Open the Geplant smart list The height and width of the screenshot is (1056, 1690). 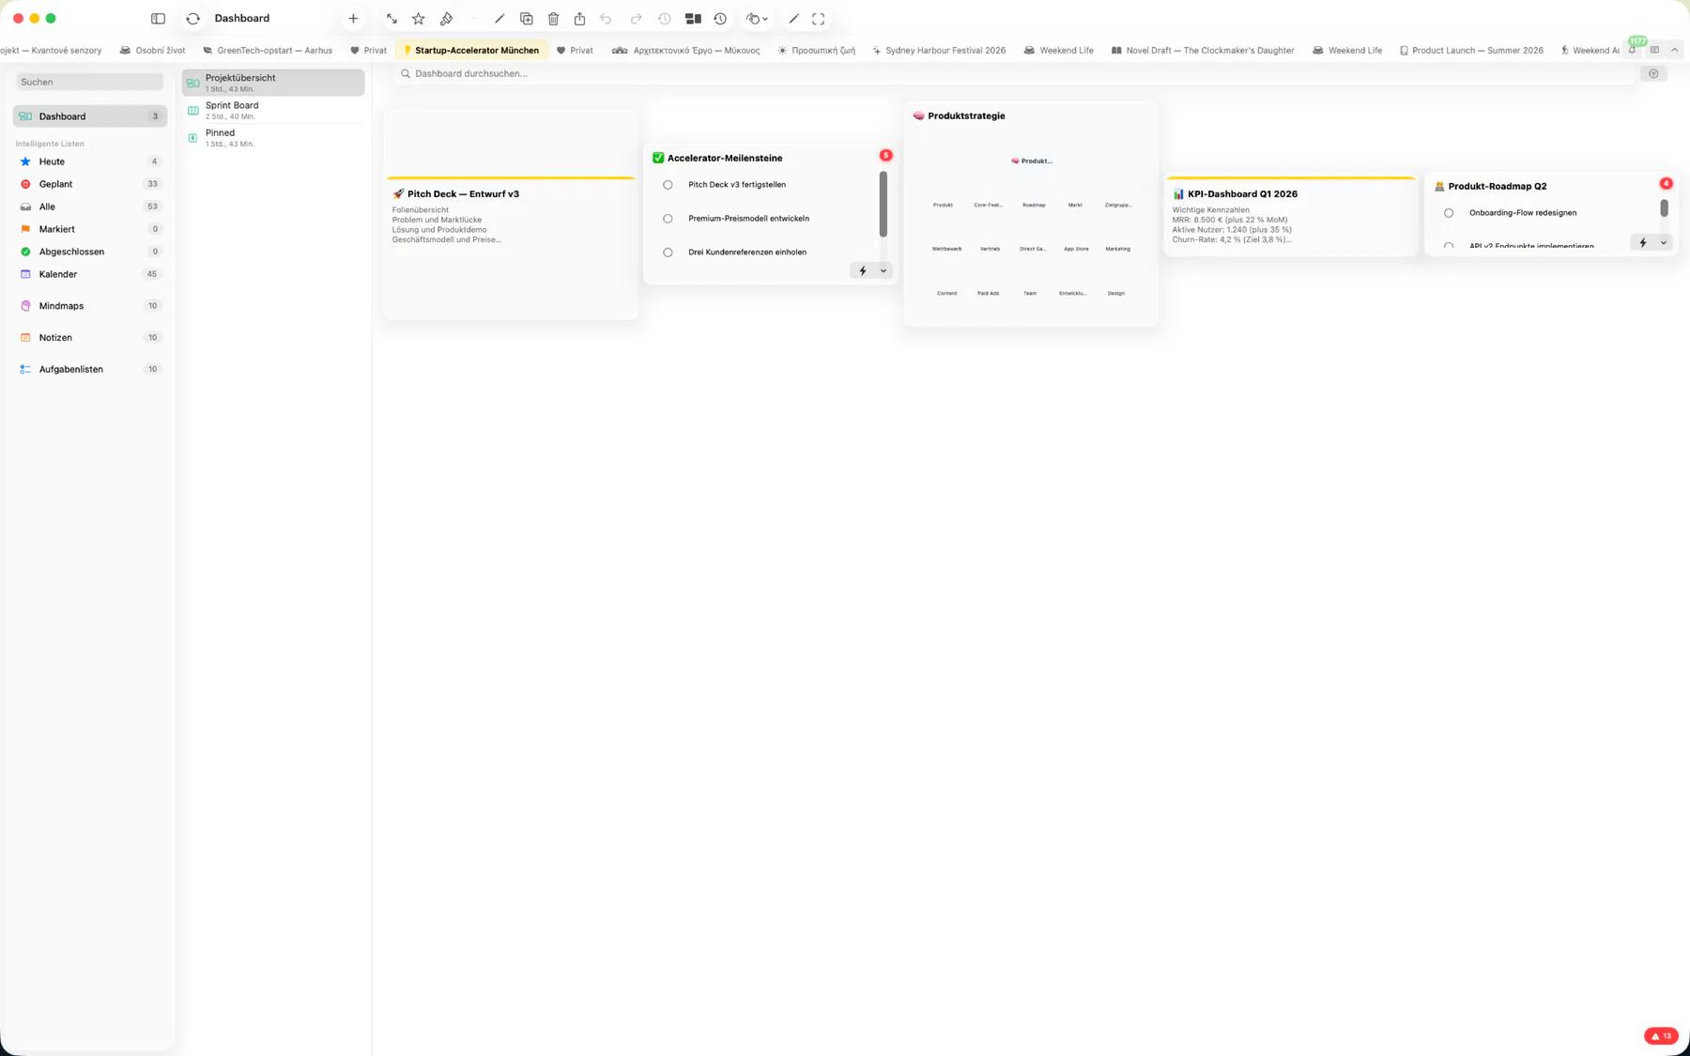(90, 184)
